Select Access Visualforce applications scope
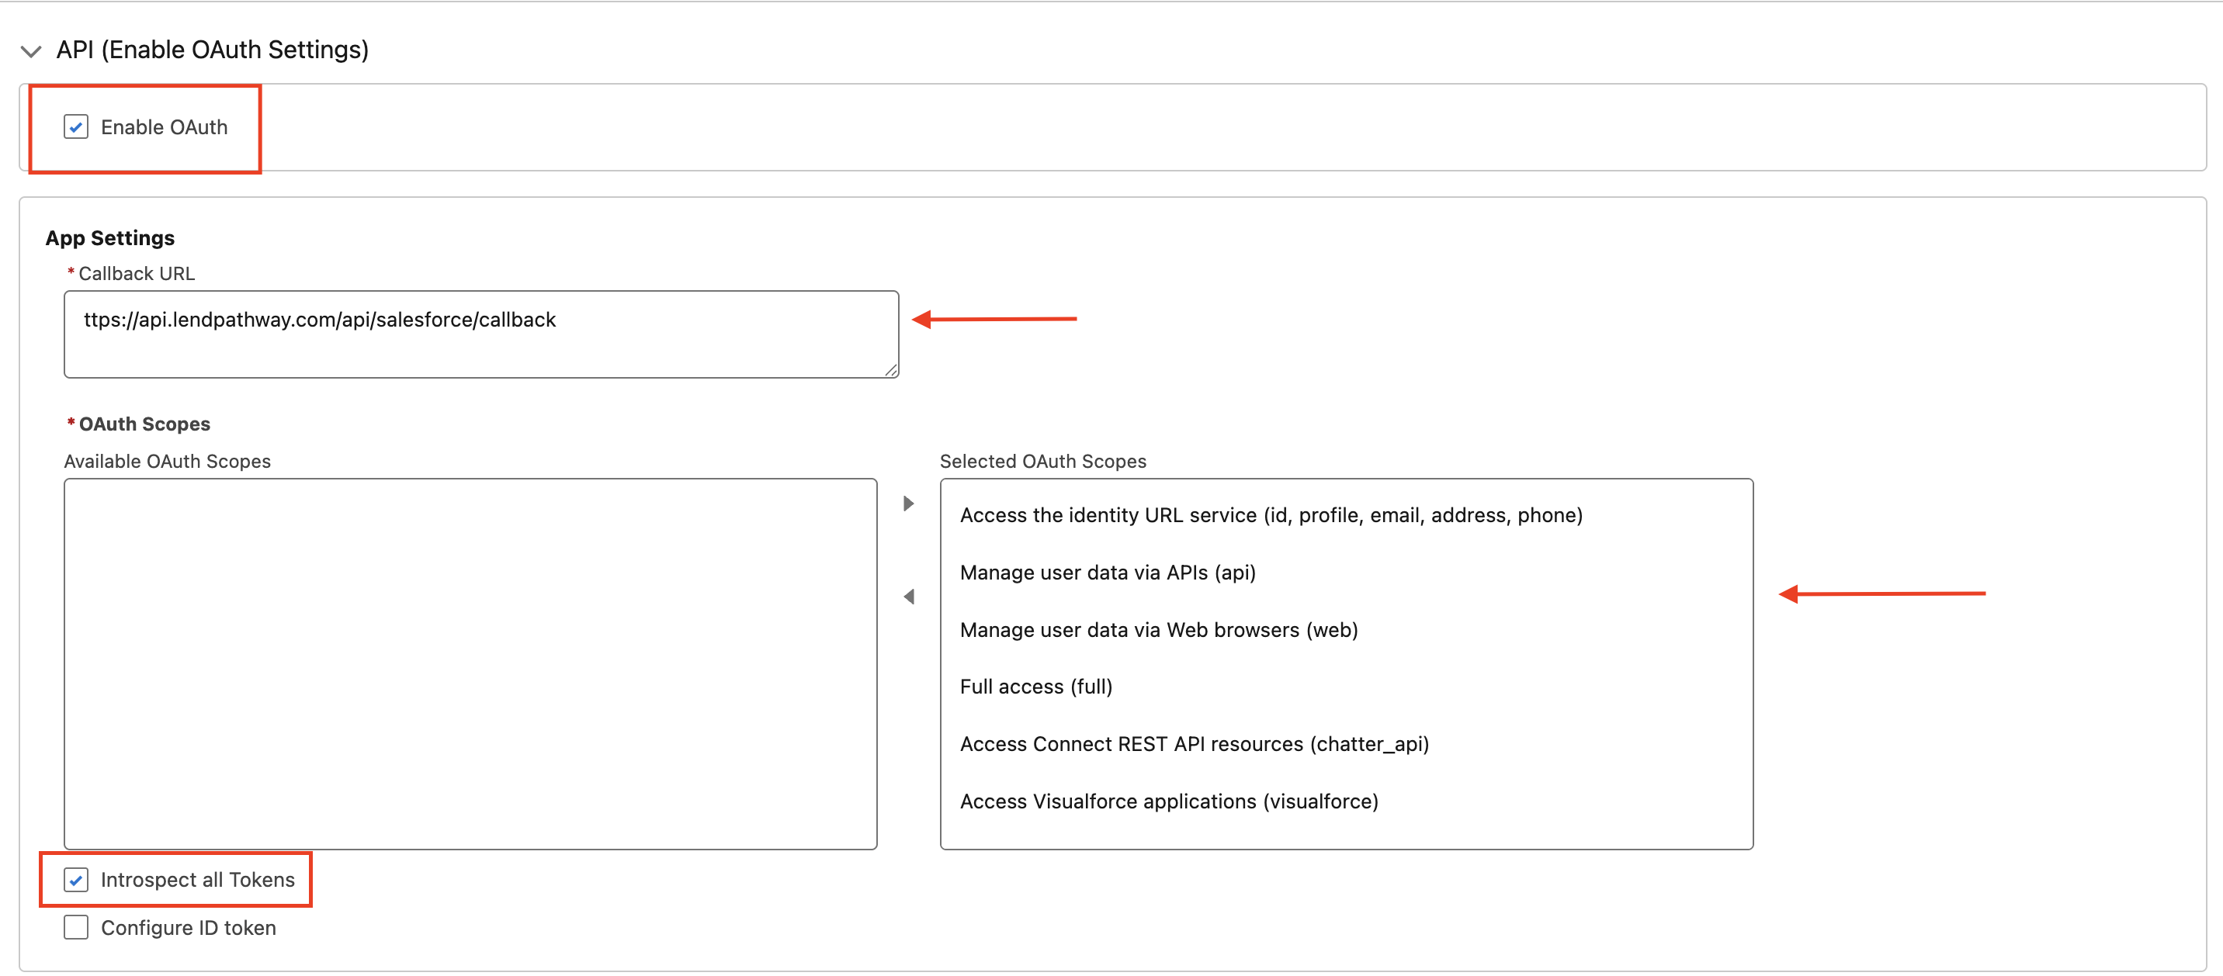 click(1168, 801)
